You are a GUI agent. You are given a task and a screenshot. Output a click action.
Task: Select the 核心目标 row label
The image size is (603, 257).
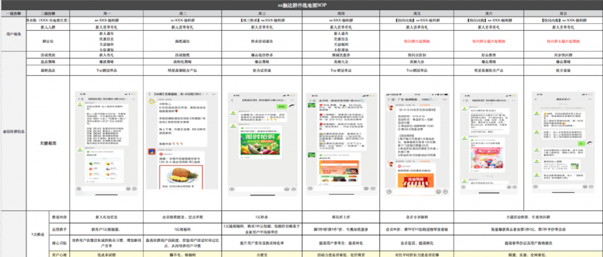[59, 243]
